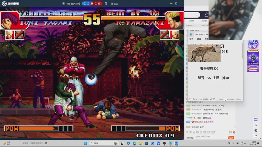Click the orange pin icon beside chat toolbar
The height and width of the screenshot is (147, 262).
click(x=234, y=132)
